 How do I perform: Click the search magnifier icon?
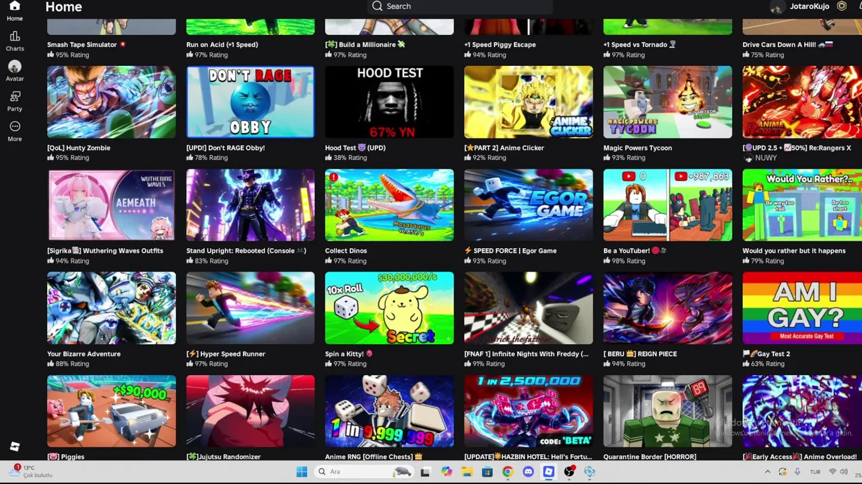point(377,6)
